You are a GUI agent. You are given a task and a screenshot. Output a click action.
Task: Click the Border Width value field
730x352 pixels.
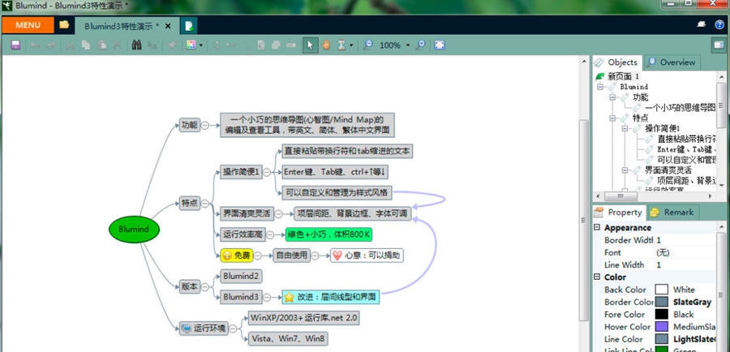pos(685,240)
